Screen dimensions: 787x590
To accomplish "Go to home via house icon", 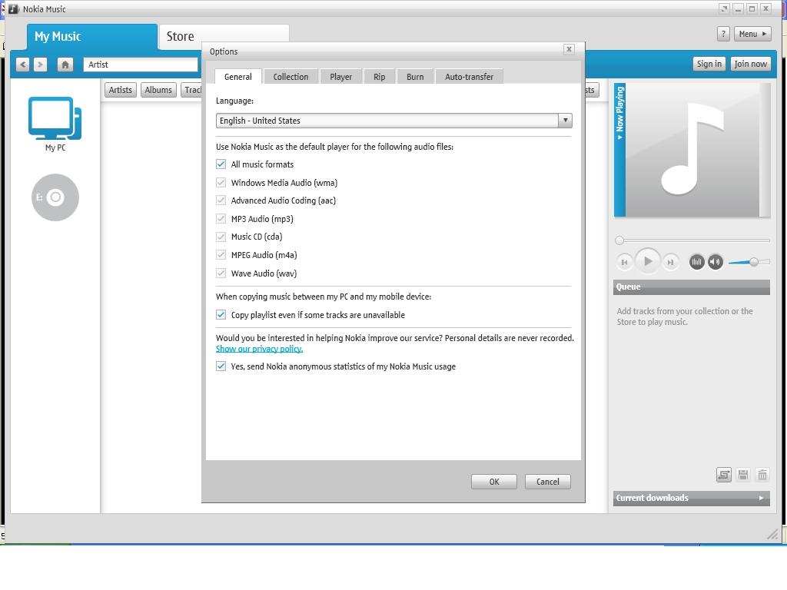I will (x=65, y=65).
